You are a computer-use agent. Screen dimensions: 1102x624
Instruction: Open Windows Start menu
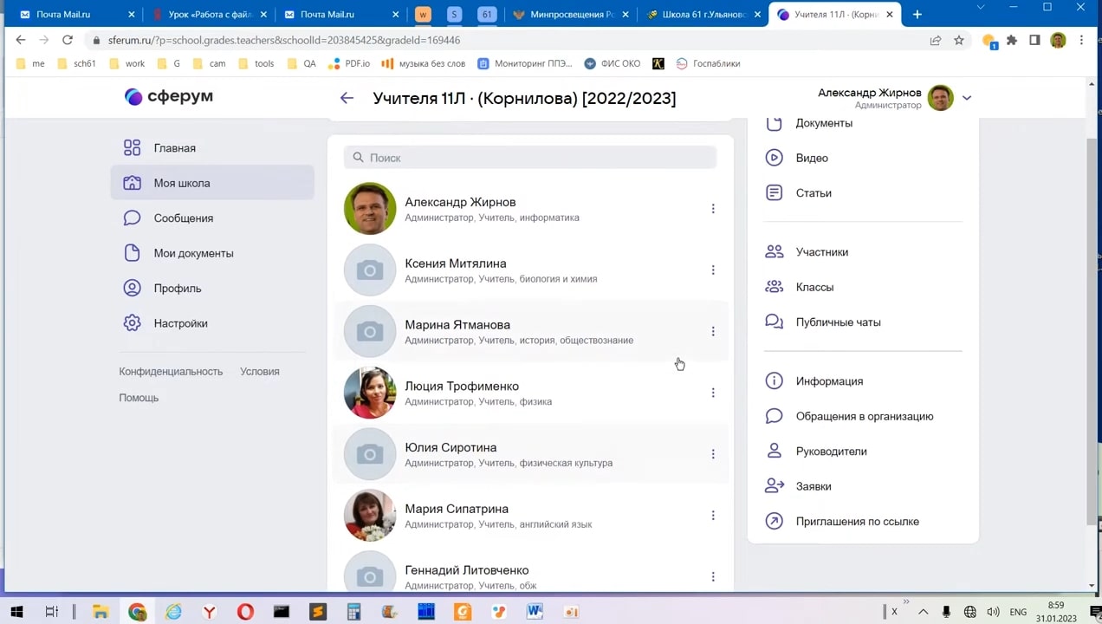click(16, 612)
